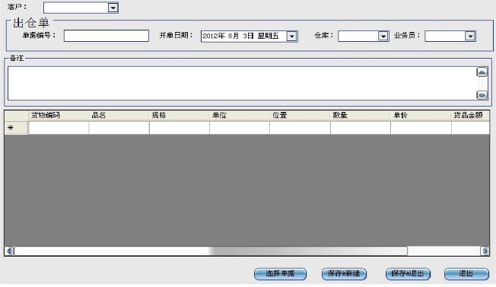The width and height of the screenshot is (496, 287).
Task: Click the 选择单据 button
Action: [280, 274]
